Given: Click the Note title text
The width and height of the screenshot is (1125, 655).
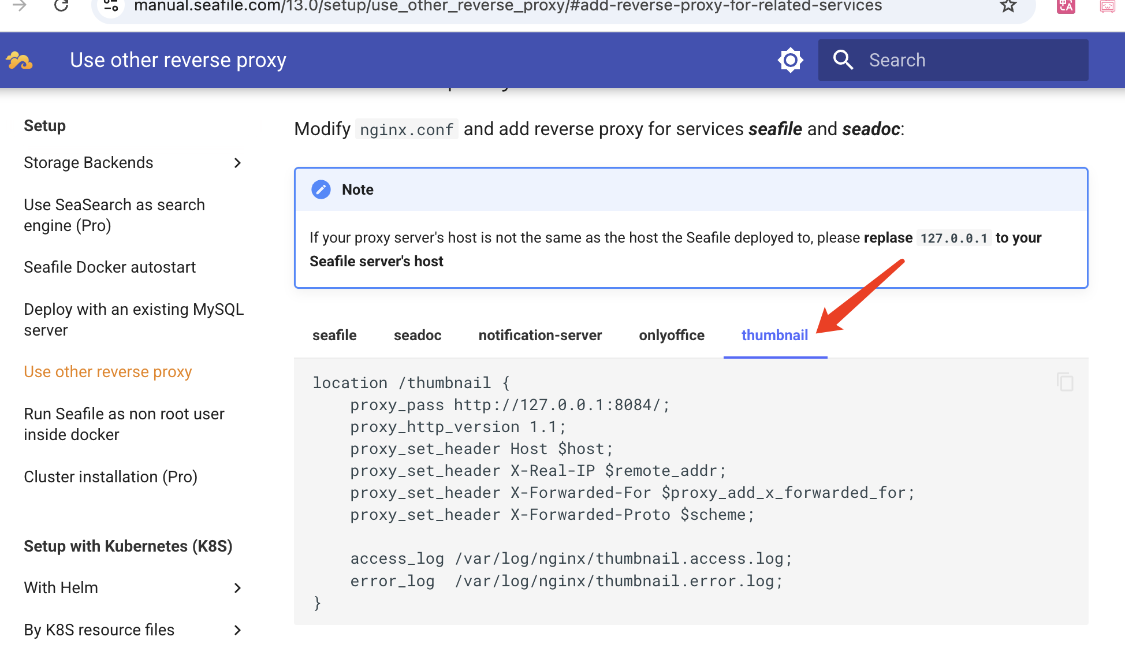Looking at the screenshot, I should pyautogui.click(x=357, y=189).
